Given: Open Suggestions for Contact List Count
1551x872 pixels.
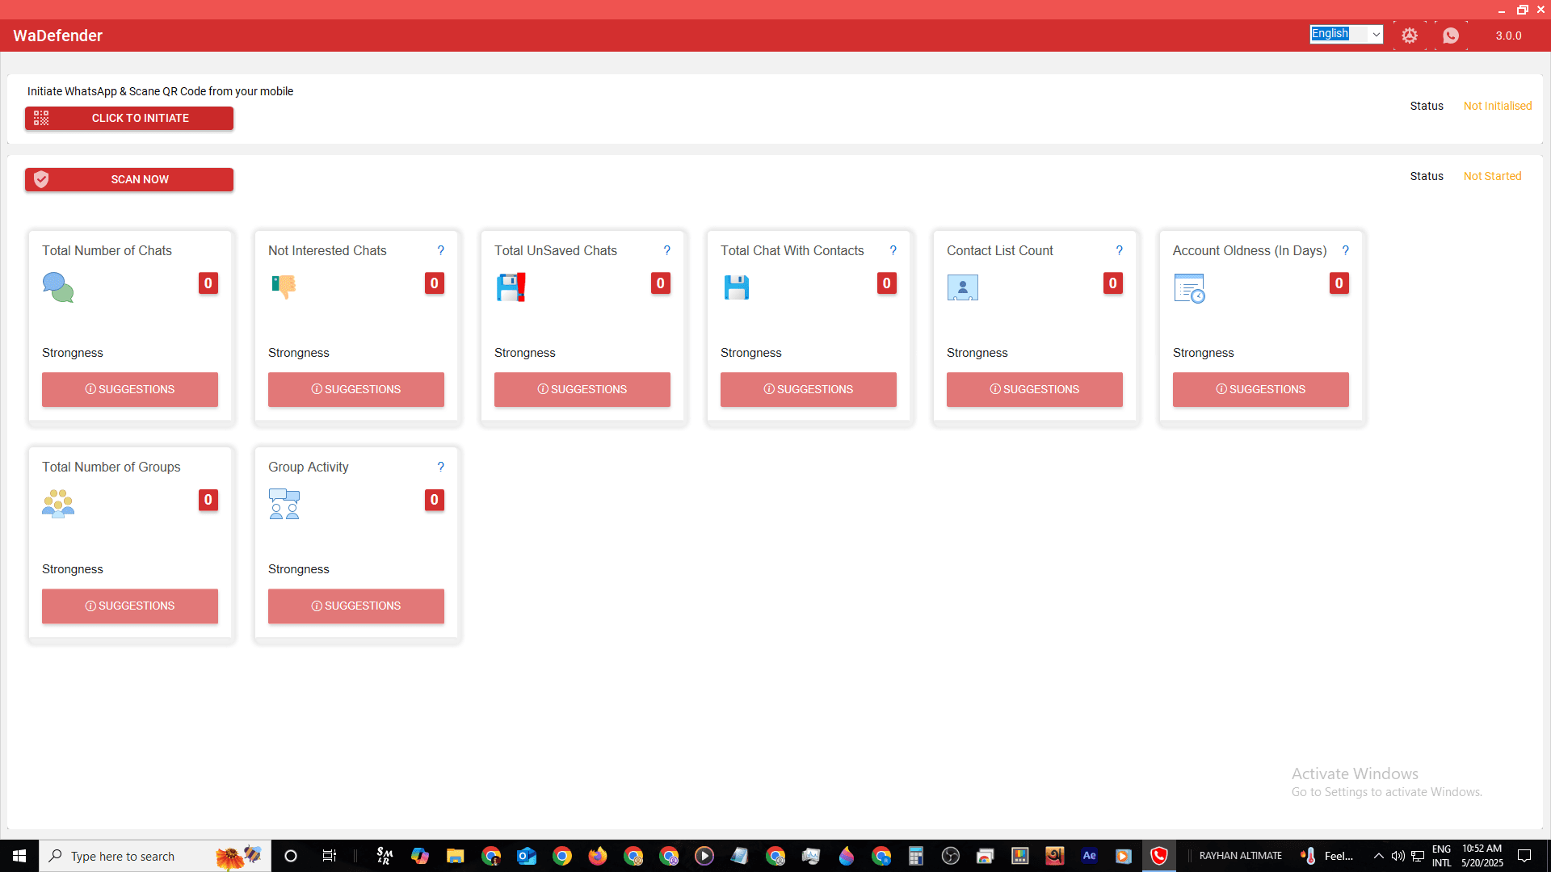Looking at the screenshot, I should [1035, 389].
